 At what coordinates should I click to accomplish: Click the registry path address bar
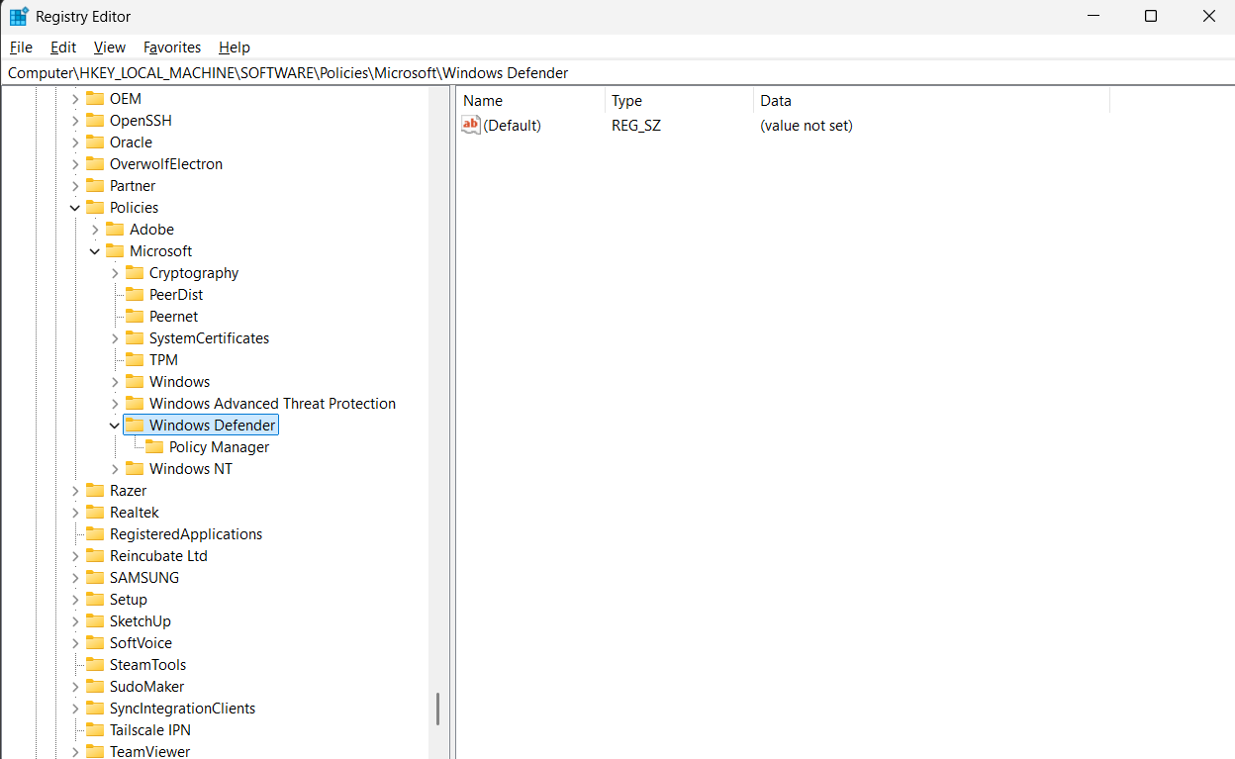[617, 73]
